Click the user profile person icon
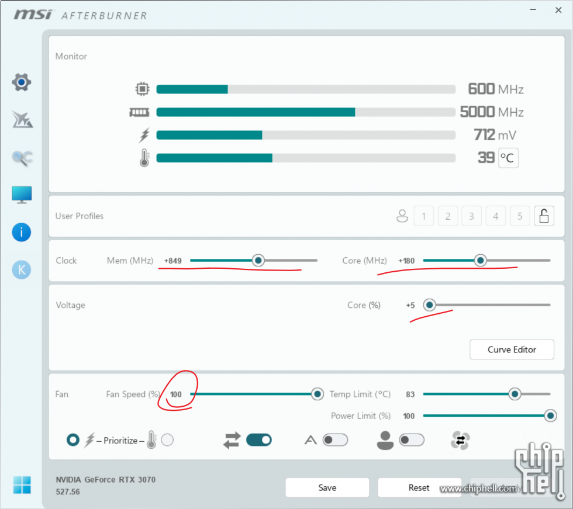Viewport: 573px width, 509px height. pos(402,216)
